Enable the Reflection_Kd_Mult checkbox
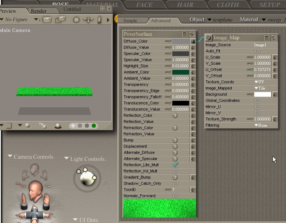Image resolution: width=286 pixels, height=223 pixels. (175, 171)
